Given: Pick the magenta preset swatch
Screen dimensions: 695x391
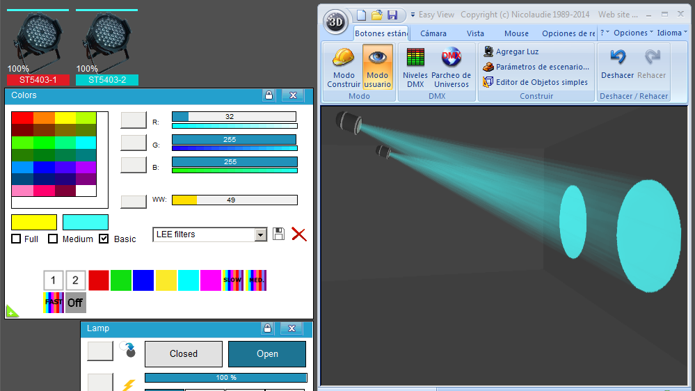Looking at the screenshot, I should [x=211, y=280].
